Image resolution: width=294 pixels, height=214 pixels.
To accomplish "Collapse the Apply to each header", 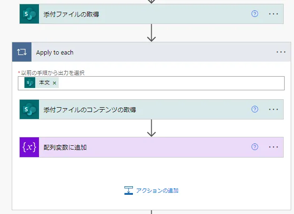I will point(141,52).
